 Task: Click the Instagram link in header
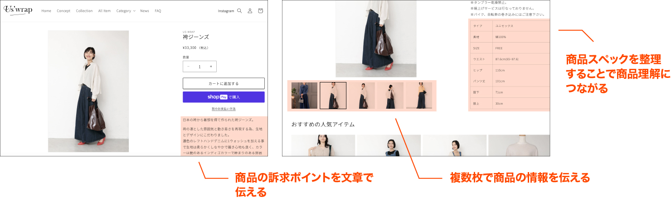[x=226, y=11]
